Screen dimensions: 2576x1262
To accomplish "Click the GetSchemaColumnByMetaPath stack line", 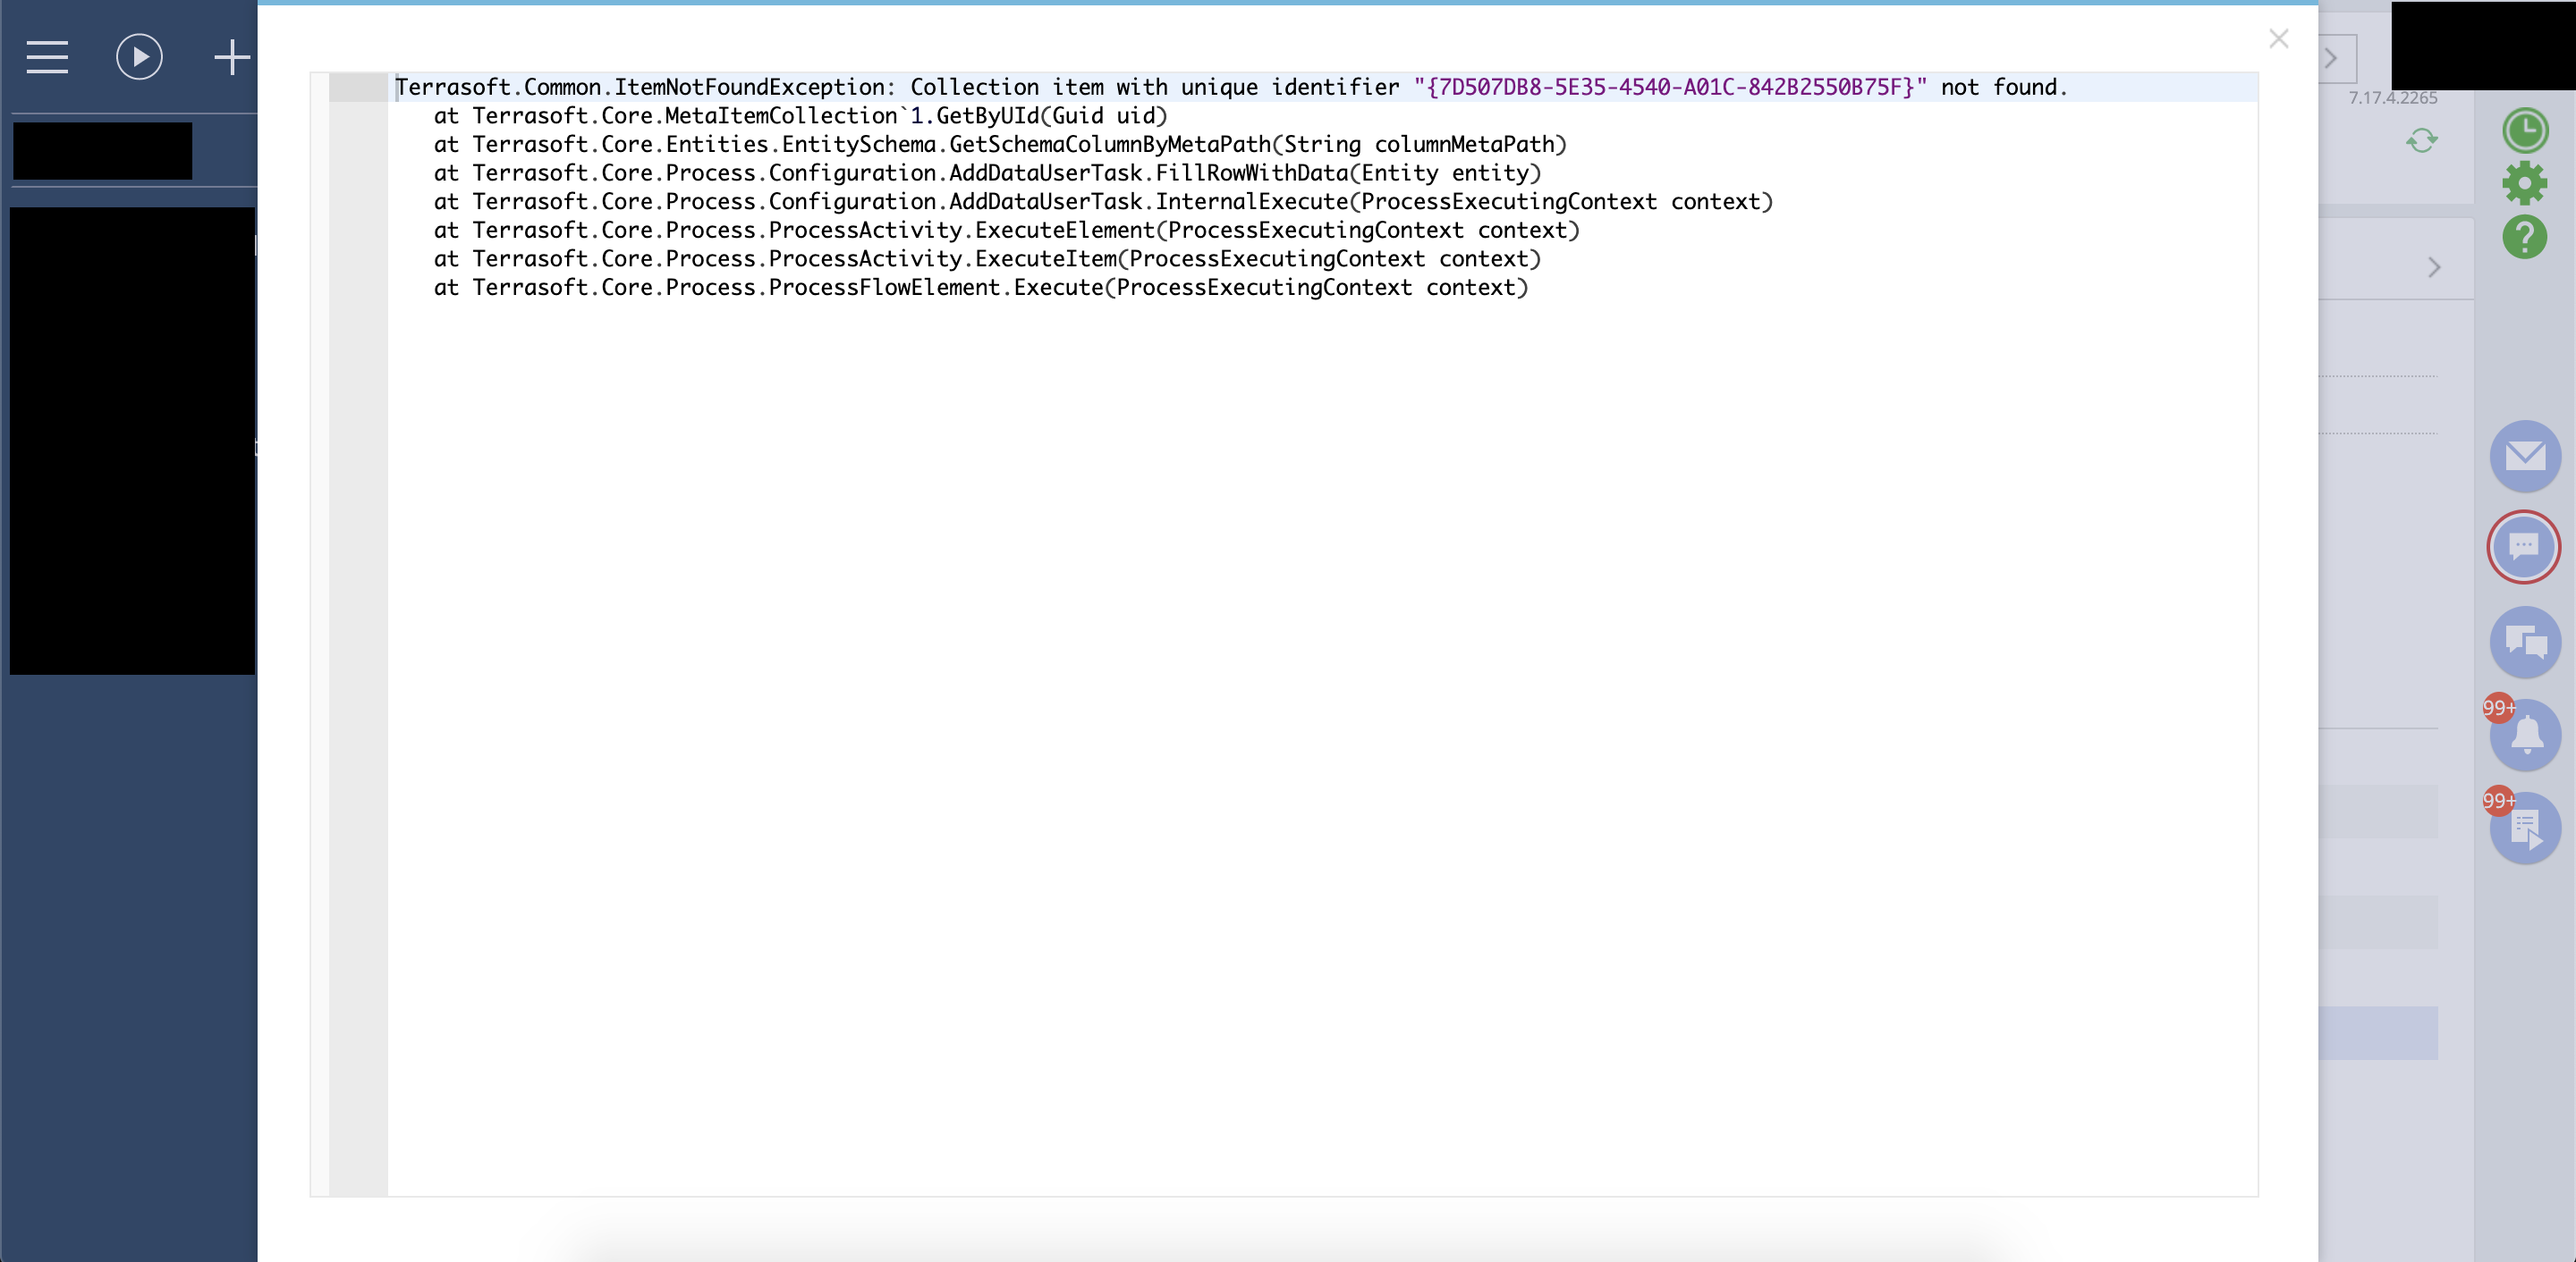I will pyautogui.click(x=1000, y=145).
